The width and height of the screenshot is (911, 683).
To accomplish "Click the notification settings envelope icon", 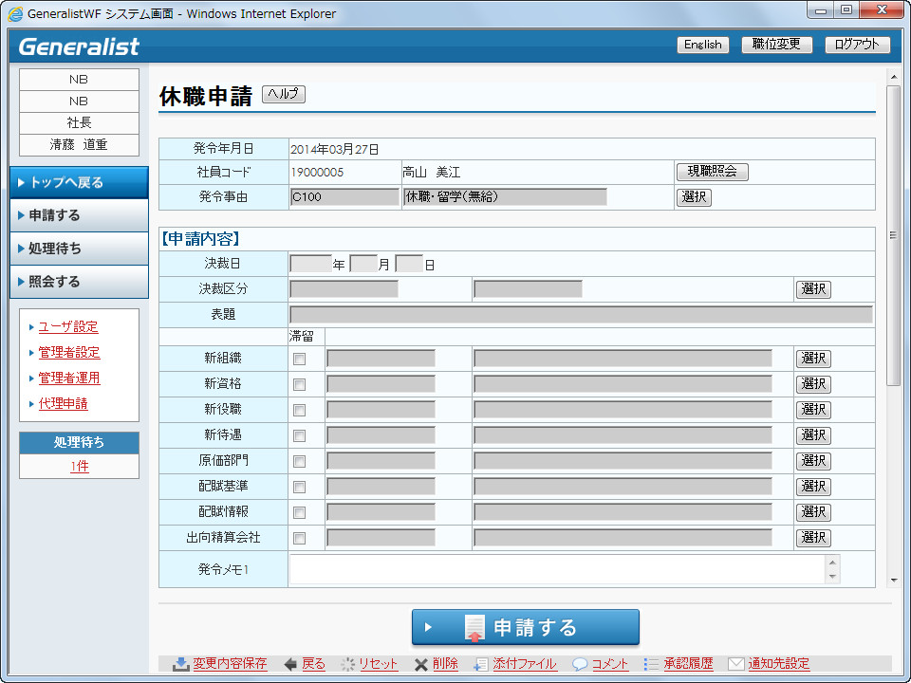I will click(x=735, y=664).
